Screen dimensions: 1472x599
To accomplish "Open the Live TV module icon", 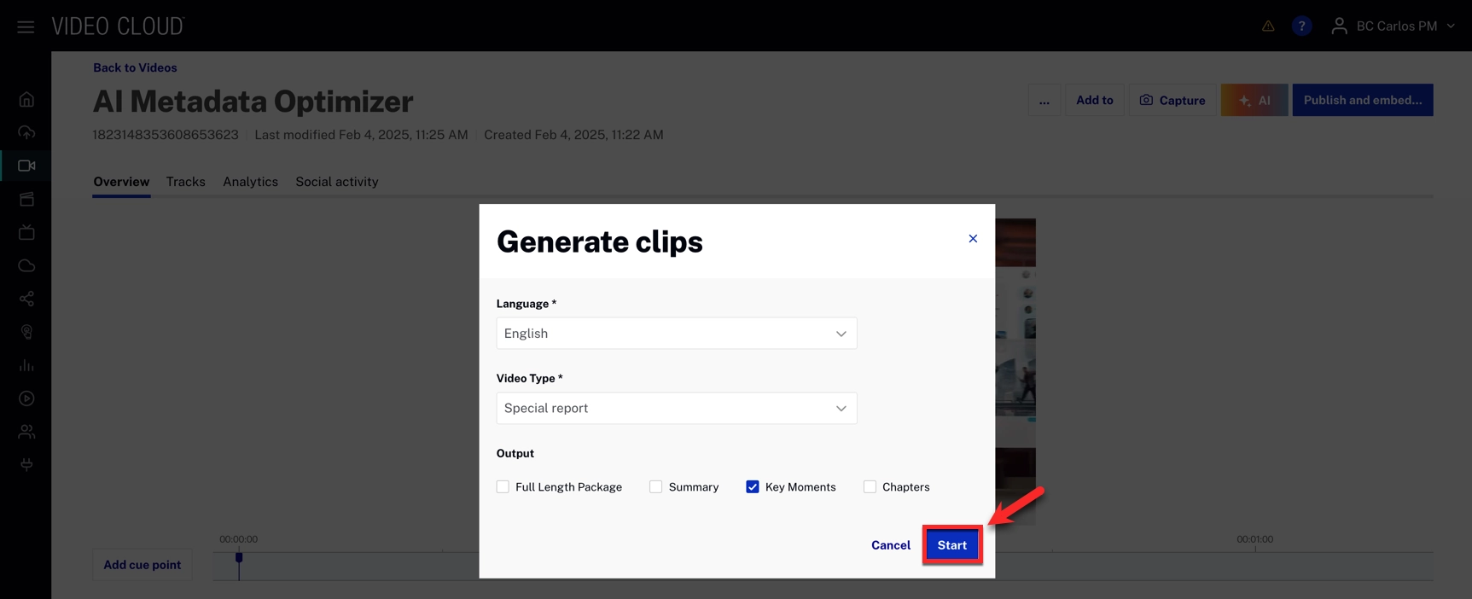I will (26, 232).
